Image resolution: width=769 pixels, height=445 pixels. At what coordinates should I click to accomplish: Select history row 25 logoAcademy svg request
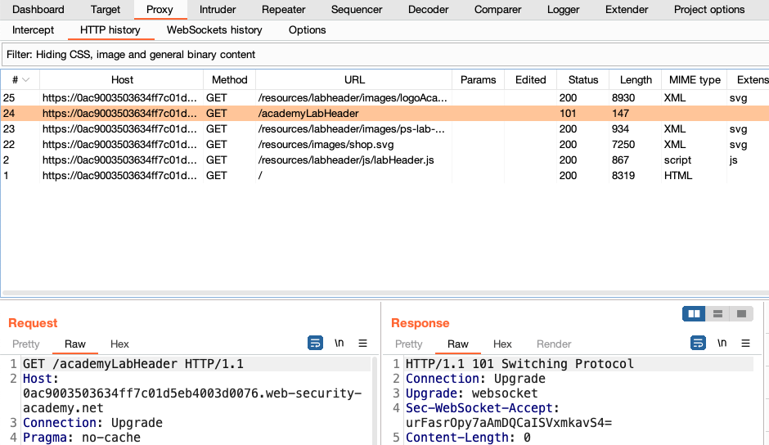point(384,97)
